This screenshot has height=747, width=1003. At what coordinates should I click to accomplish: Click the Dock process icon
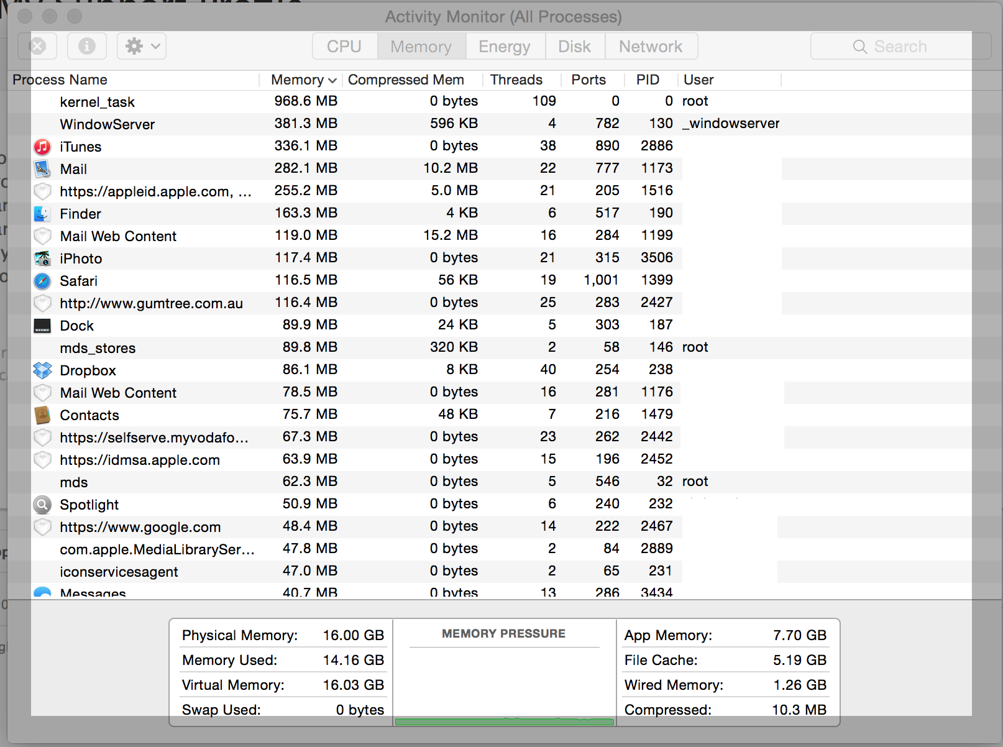(x=42, y=326)
